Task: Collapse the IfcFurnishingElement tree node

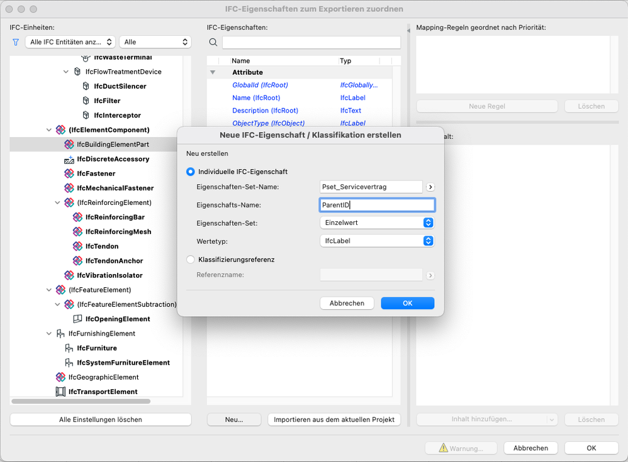Action: click(x=49, y=333)
